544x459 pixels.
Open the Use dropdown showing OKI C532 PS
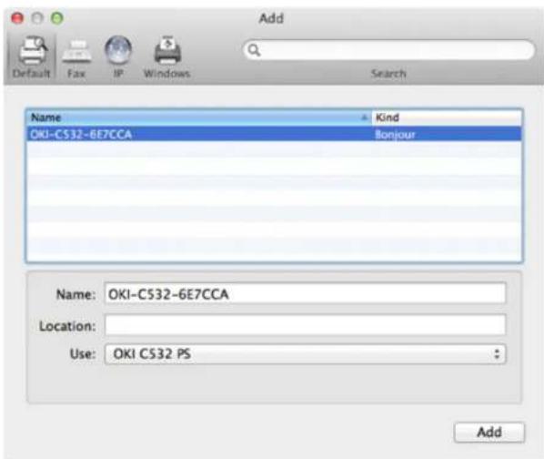305,354
